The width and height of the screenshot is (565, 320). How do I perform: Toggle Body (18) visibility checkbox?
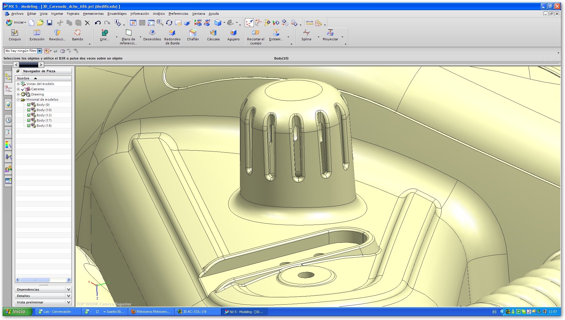[29, 126]
